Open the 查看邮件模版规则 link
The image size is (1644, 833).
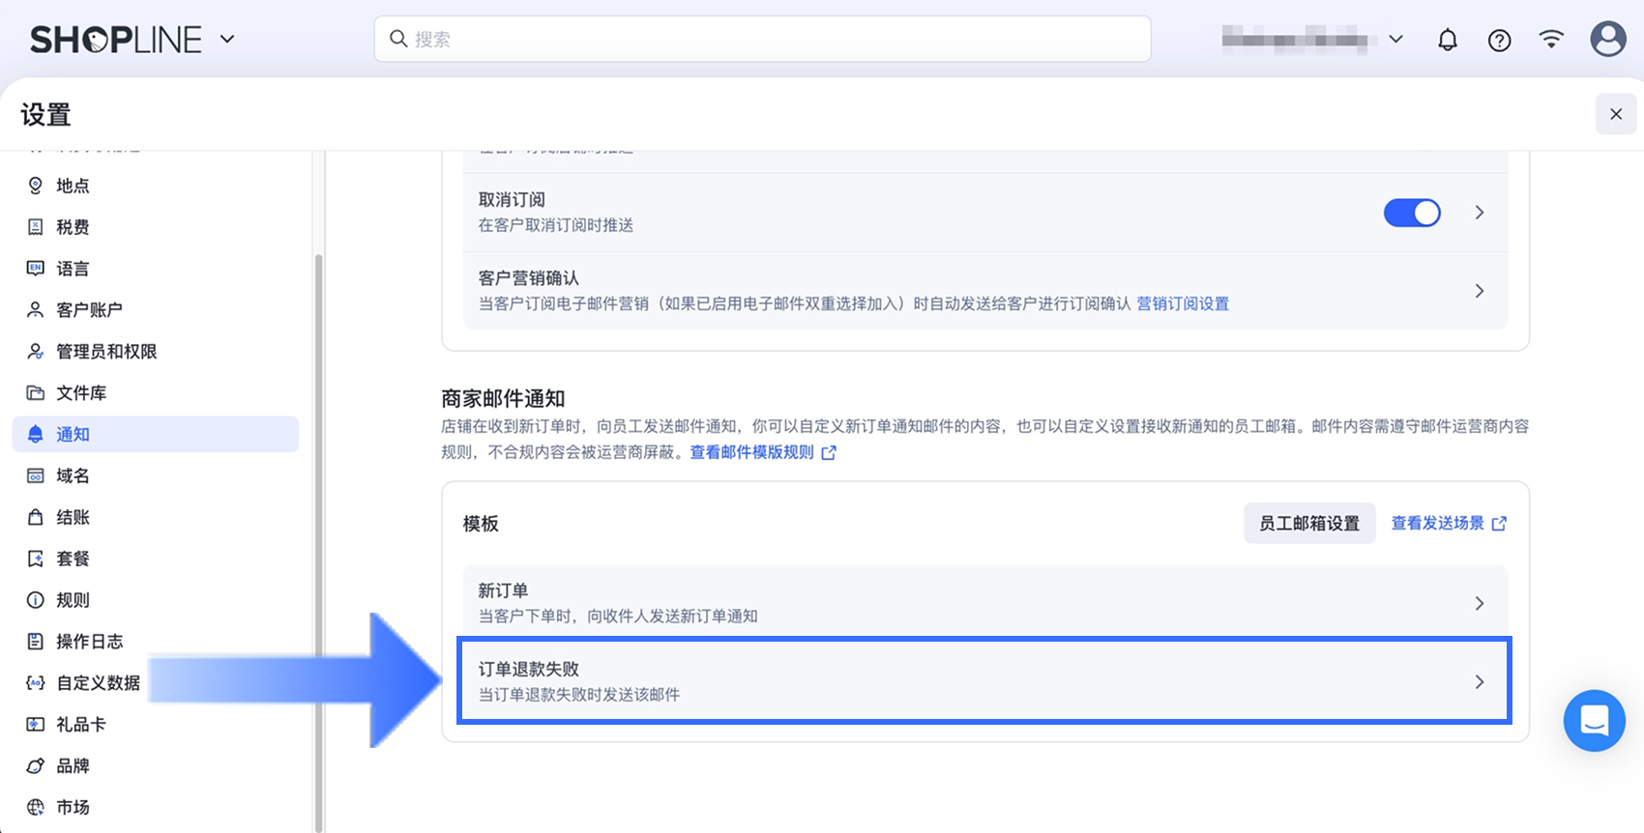pyautogui.click(x=751, y=452)
